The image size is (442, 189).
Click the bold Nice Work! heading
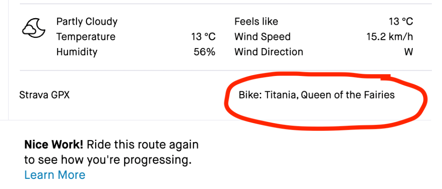point(53,144)
